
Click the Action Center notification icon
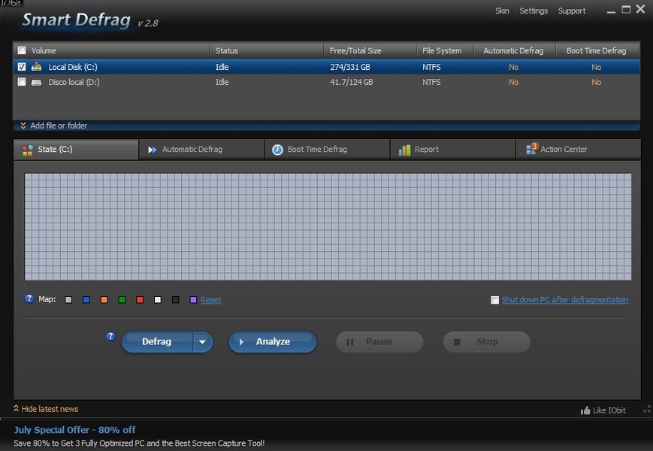coord(531,149)
